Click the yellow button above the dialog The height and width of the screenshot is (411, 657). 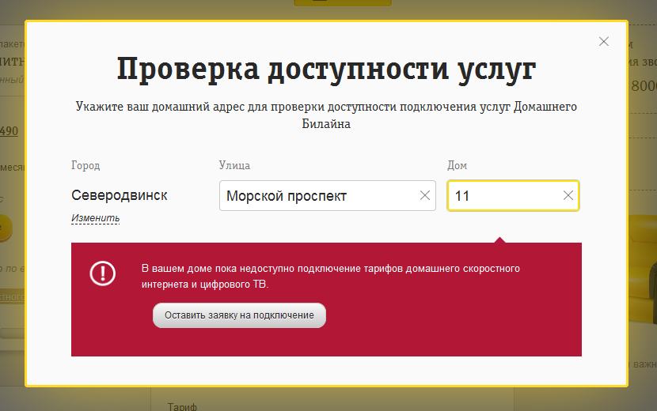pos(342,2)
